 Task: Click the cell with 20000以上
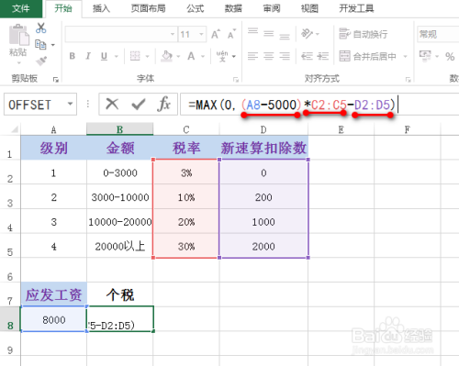[x=119, y=246]
